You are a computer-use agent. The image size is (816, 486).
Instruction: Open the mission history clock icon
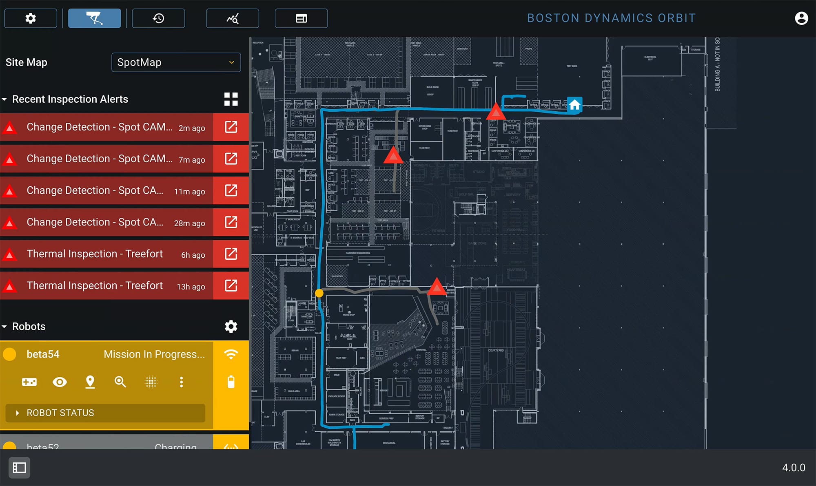[x=158, y=18]
